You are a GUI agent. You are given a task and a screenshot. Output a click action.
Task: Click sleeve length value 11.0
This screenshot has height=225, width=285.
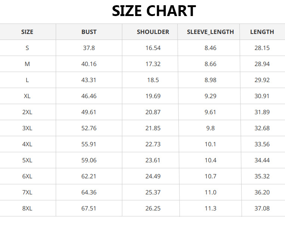(x=210, y=193)
